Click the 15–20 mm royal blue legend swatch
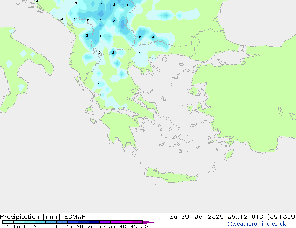 tap(73, 222)
